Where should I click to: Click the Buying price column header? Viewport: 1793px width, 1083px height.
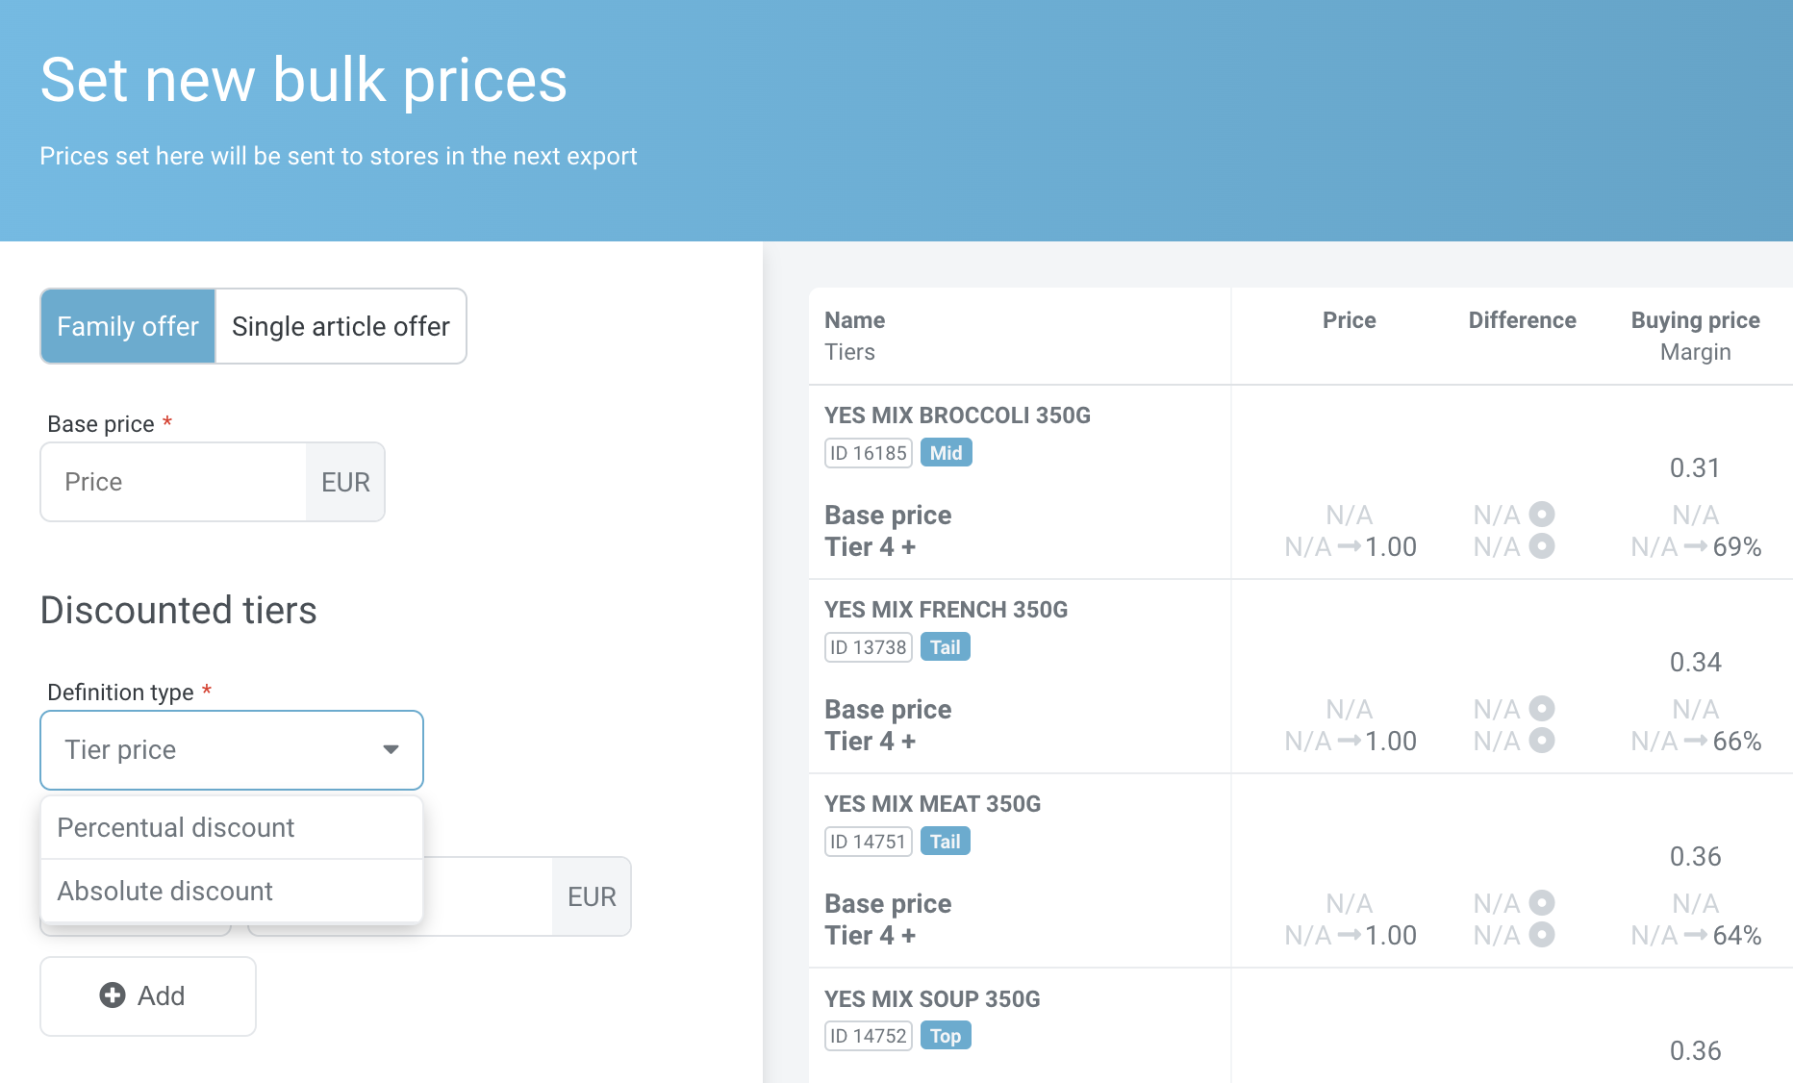tap(1695, 320)
